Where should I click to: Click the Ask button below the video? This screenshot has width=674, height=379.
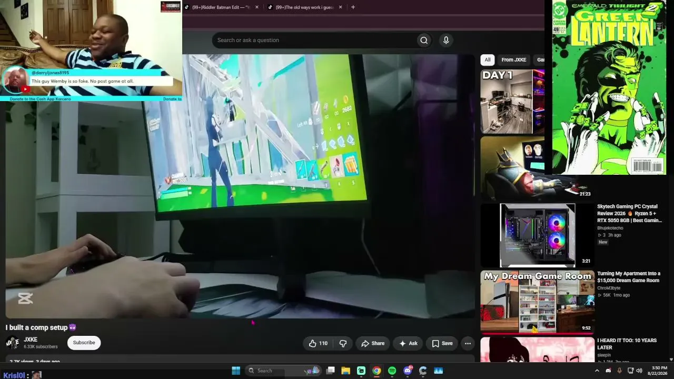click(408, 343)
